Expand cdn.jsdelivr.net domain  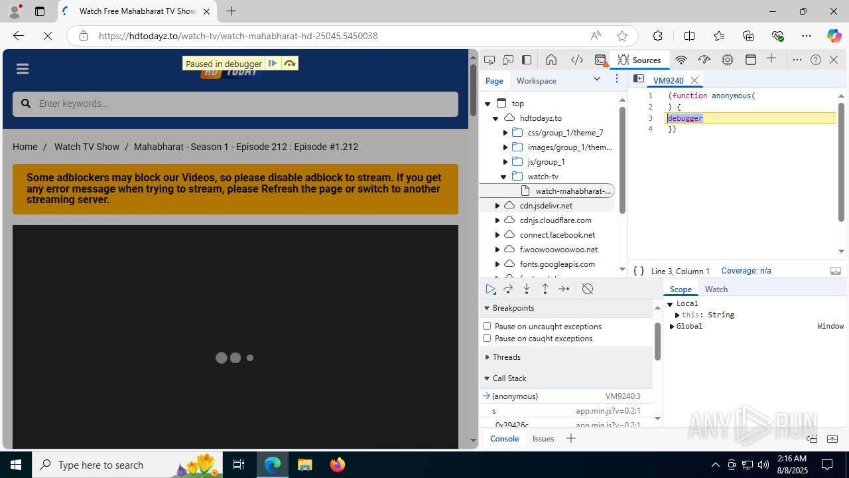(x=497, y=206)
